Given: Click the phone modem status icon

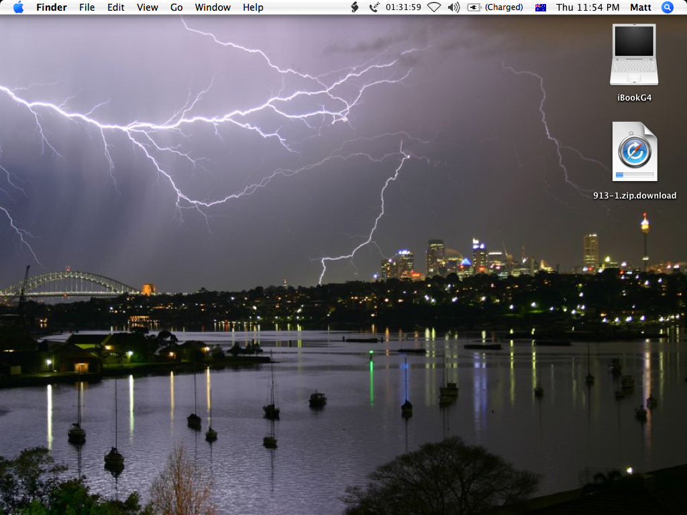Looking at the screenshot, I should pyautogui.click(x=374, y=7).
